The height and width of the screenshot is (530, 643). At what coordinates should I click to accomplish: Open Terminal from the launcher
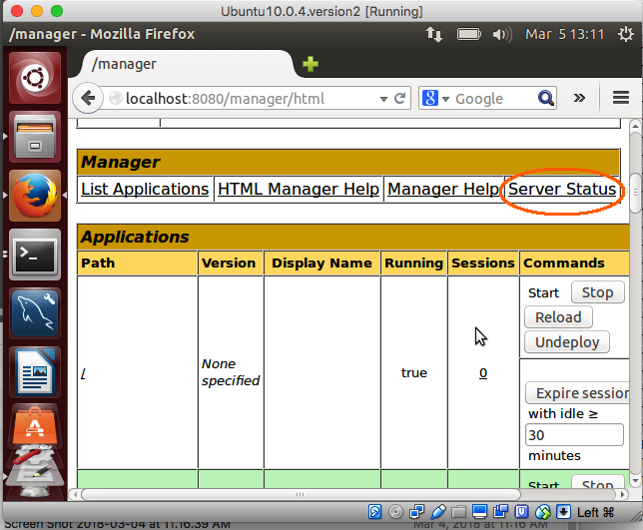(x=35, y=255)
